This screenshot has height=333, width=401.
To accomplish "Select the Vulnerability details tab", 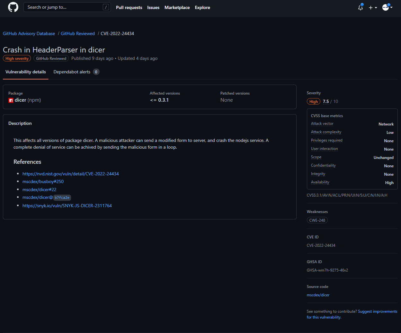I will [26, 72].
